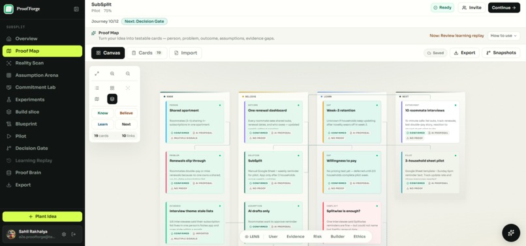Go to Build slice
Viewport: 526px width, 246px height.
point(42,112)
